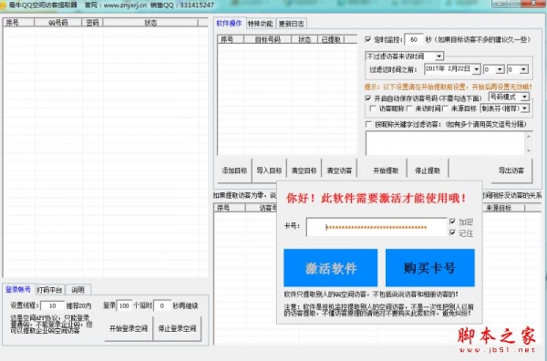Click the blue 激活软件 button
The image size is (547, 361).
pyautogui.click(x=330, y=268)
